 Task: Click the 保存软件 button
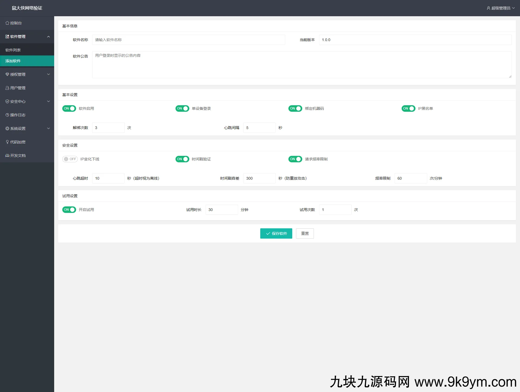[x=276, y=233]
